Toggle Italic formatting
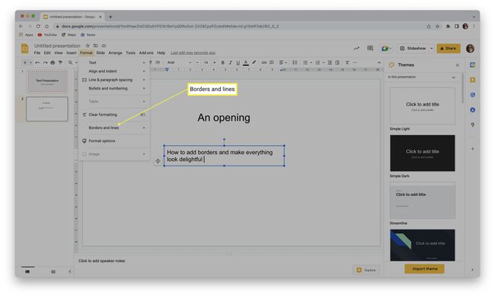The width and height of the screenshot is (495, 297). (x=230, y=63)
